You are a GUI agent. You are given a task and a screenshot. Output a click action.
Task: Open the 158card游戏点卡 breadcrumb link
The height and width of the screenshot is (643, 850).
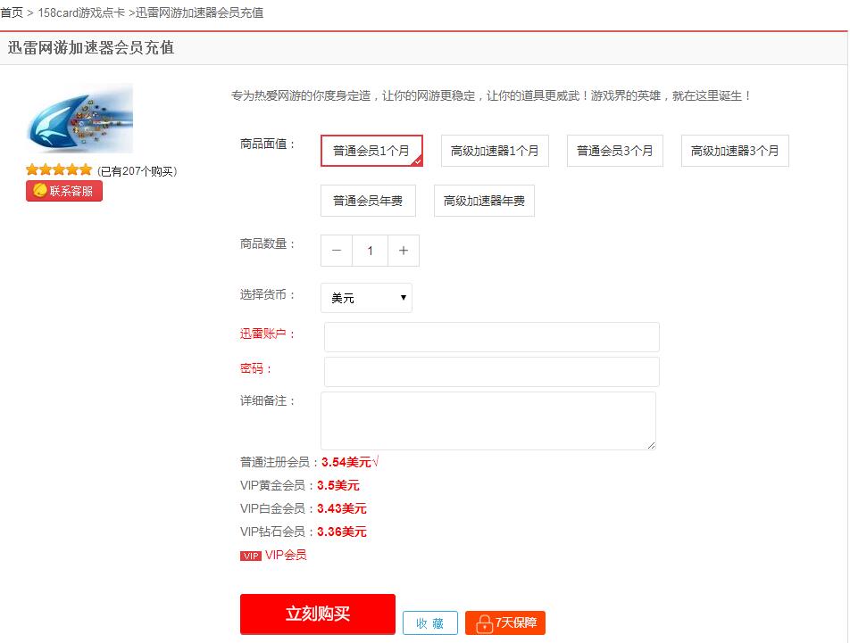tap(81, 12)
